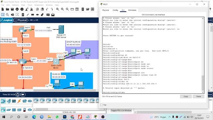The height and width of the screenshot is (120, 213).
Task: Click the Redo arrow icon
Action: click(52, 9)
